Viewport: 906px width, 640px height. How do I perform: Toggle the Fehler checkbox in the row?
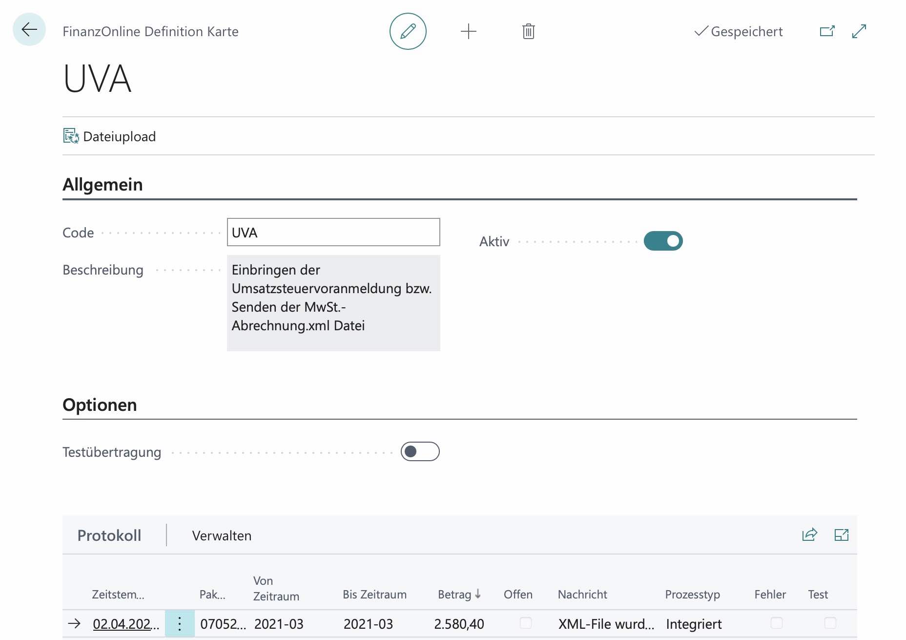776,623
